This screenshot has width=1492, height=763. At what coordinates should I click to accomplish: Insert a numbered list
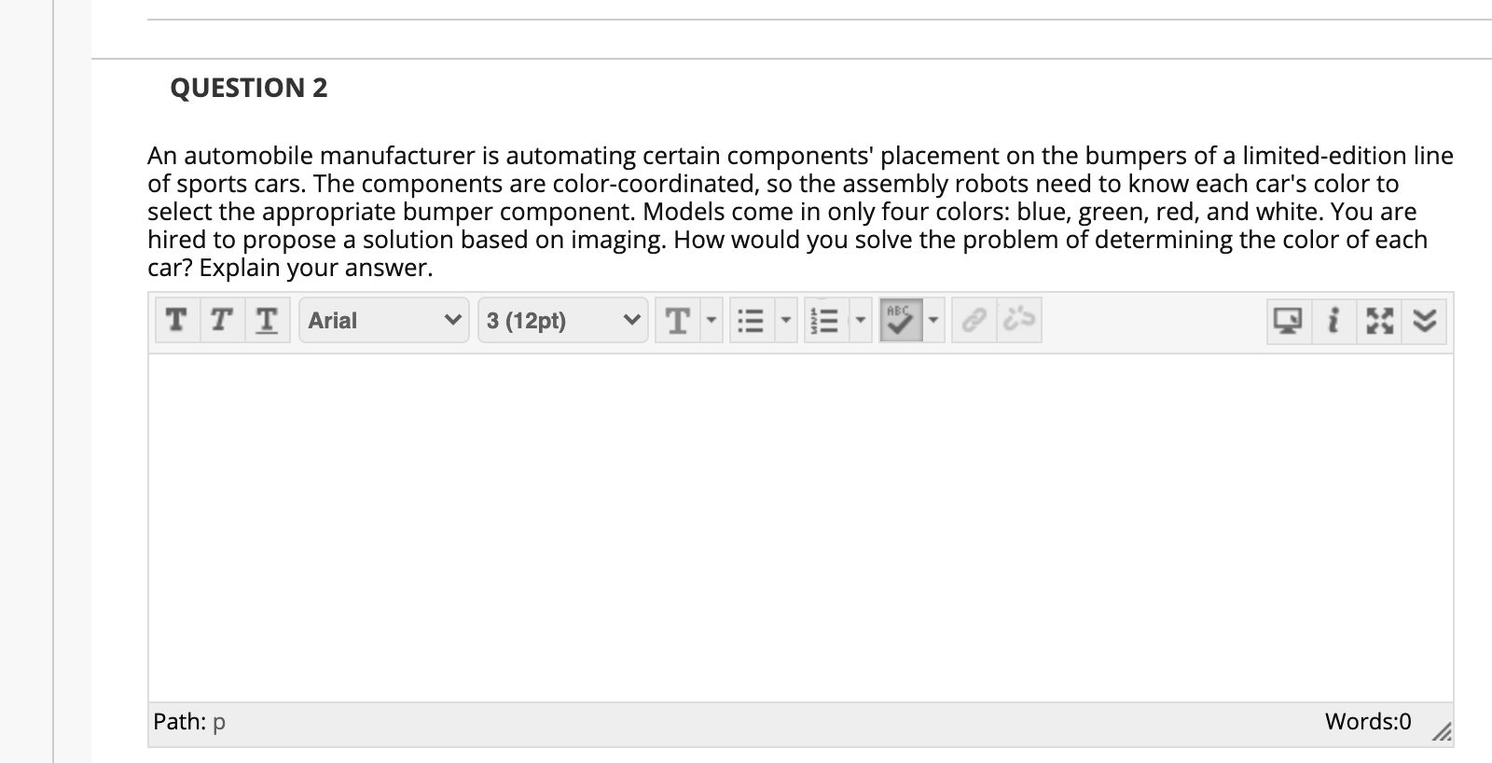(x=825, y=321)
